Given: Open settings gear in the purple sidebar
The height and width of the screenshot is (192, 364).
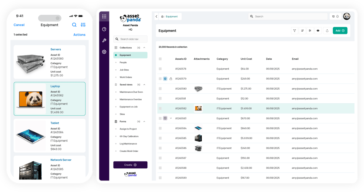Looking at the screenshot, I should [x=104, y=51].
